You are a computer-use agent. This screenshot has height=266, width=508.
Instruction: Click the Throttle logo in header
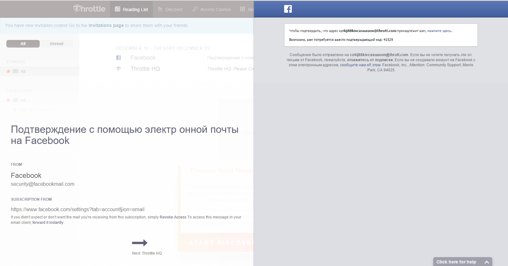coord(89,9)
